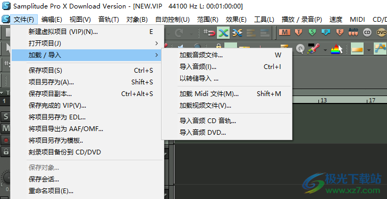
Task: Toggle track 1 Solo S button
Action: 5,117
